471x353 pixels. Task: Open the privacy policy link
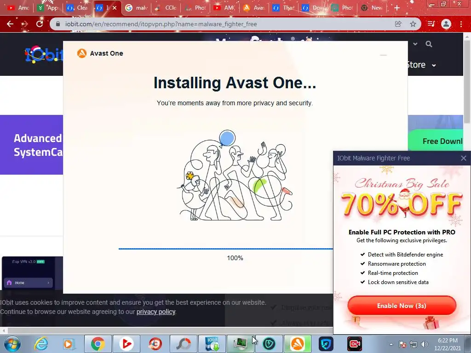(156, 312)
